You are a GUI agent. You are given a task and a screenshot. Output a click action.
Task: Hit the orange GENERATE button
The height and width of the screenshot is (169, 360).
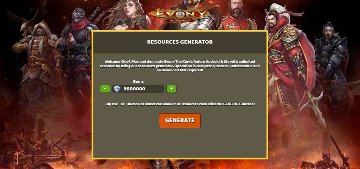[x=180, y=121]
